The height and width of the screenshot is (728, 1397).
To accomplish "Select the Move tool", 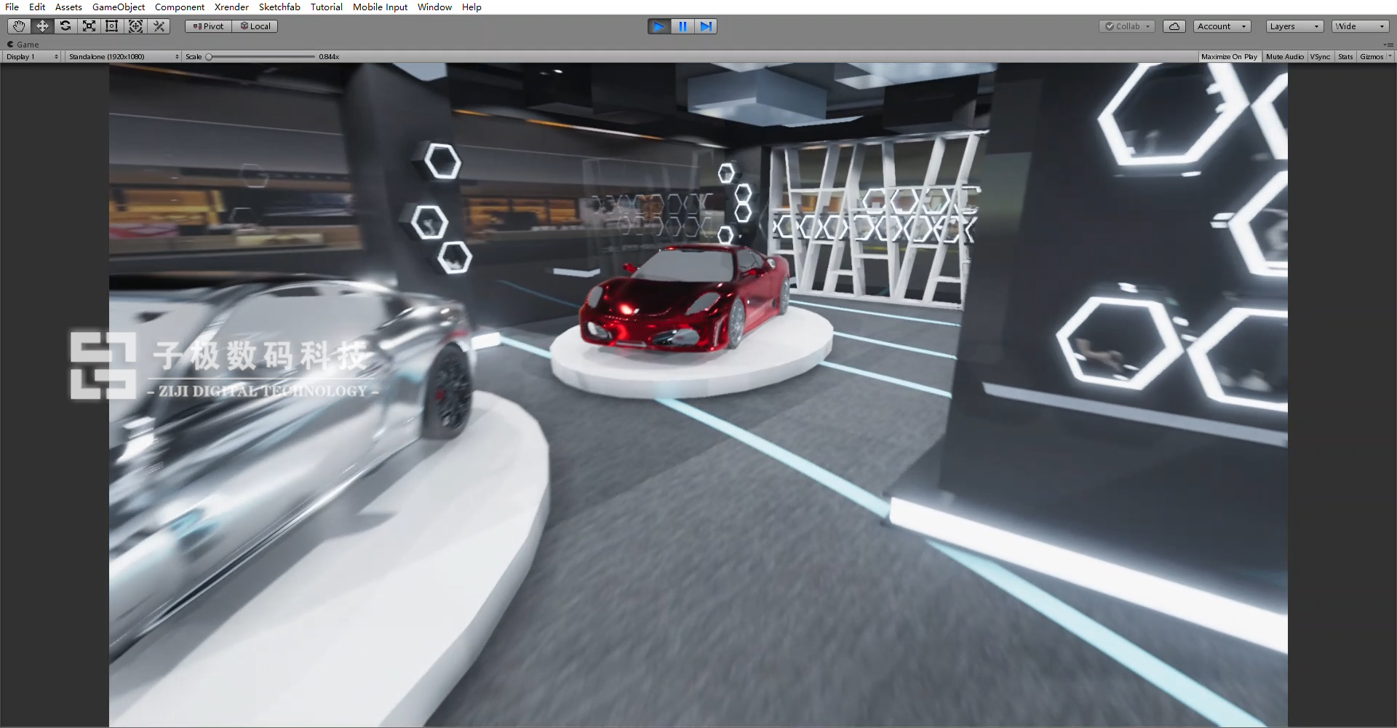I will coord(41,25).
